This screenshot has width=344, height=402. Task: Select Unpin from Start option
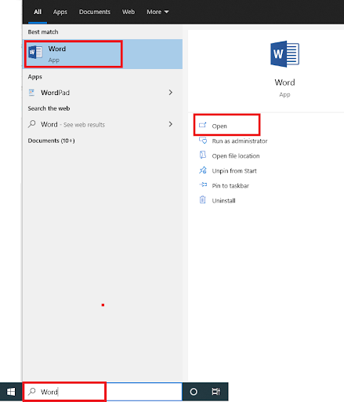point(234,171)
